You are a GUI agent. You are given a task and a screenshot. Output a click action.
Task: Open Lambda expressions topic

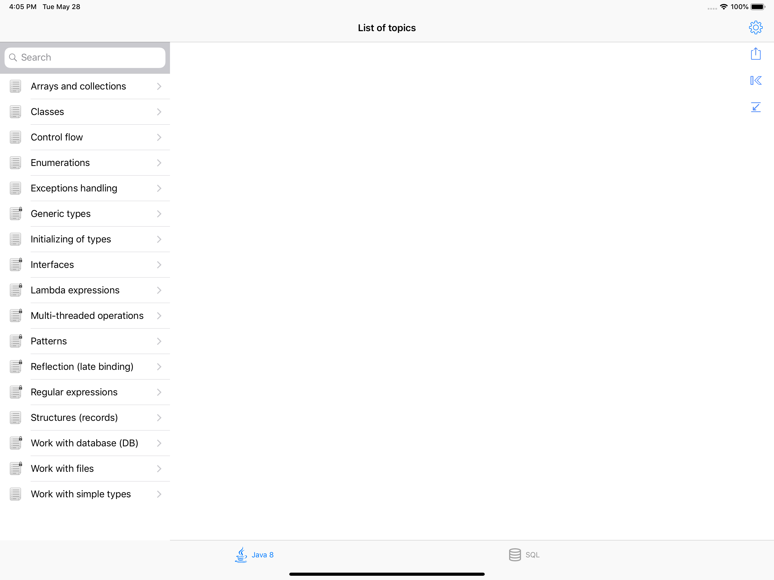[75, 290]
